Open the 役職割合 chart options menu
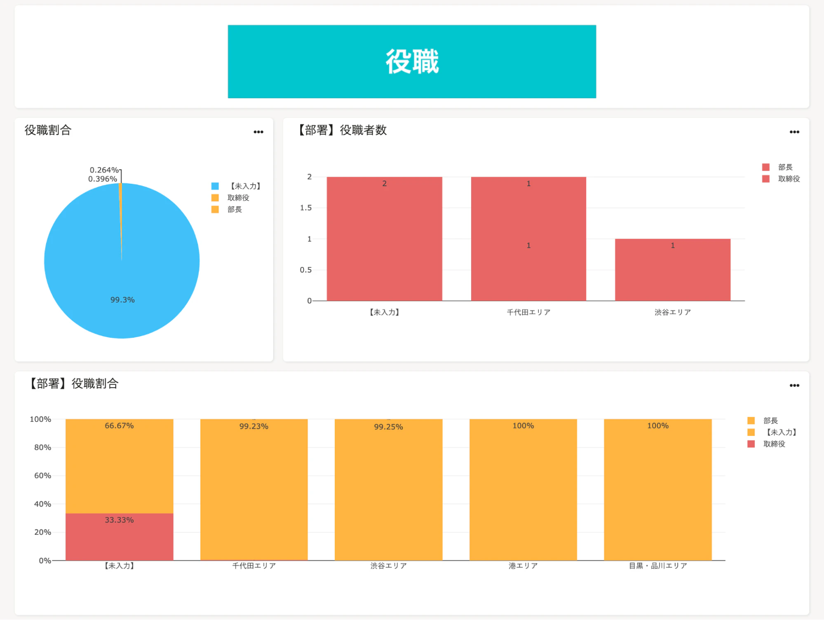This screenshot has width=824, height=620. pos(258,132)
